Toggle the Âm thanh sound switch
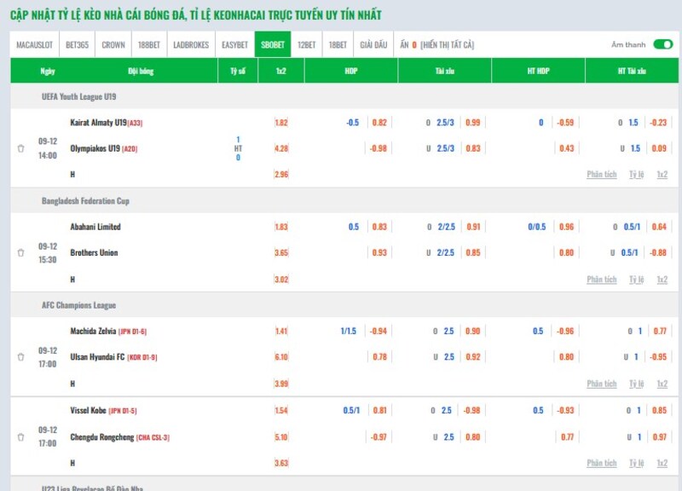Viewport: 682px width, 491px height. coord(662,44)
